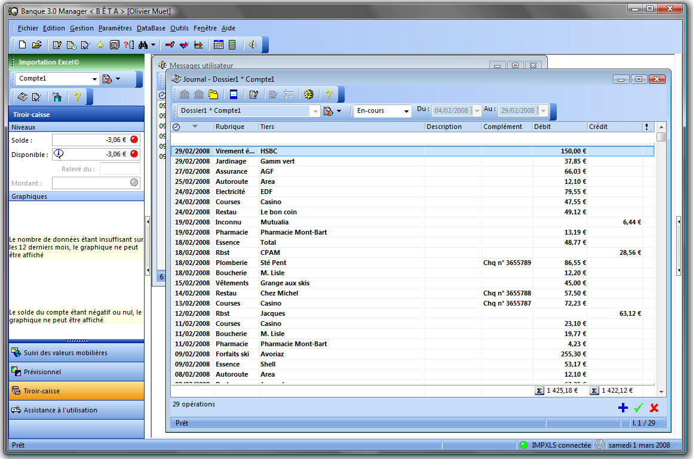Add operation with the blue plus icon
The width and height of the screenshot is (693, 459).
(623, 408)
